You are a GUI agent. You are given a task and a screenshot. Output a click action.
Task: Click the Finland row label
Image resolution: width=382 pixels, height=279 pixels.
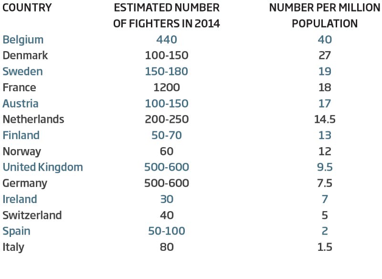coord(21,135)
